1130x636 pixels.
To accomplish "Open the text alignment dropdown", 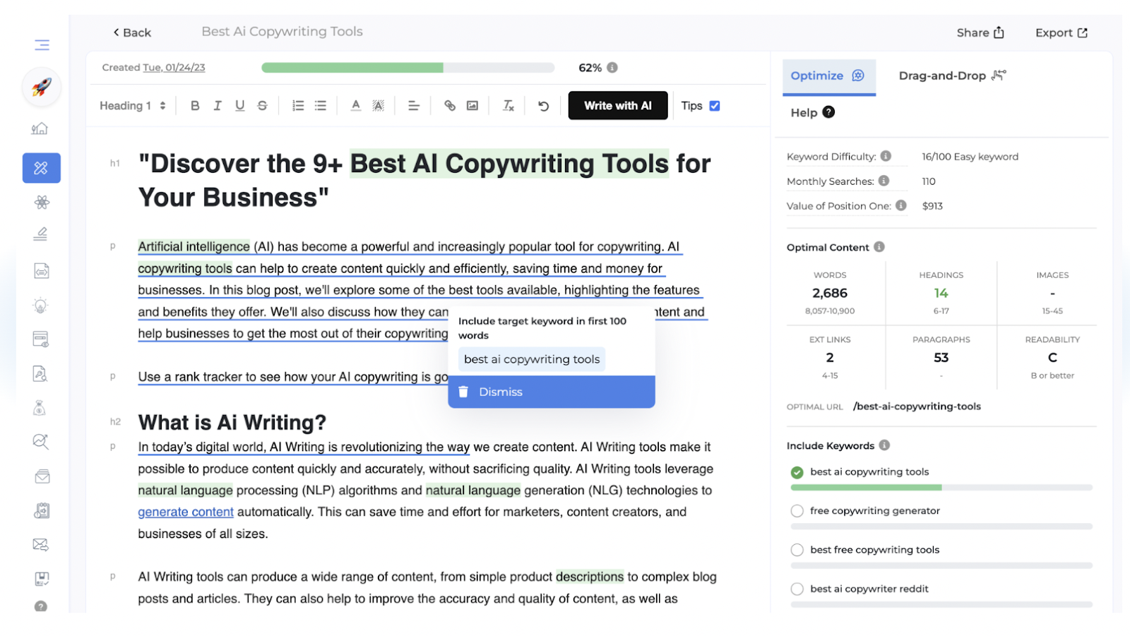I will pyautogui.click(x=414, y=106).
